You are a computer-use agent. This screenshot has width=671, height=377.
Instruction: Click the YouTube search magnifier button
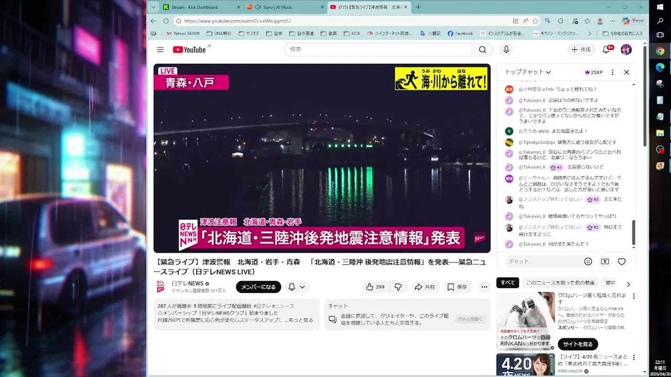482,50
